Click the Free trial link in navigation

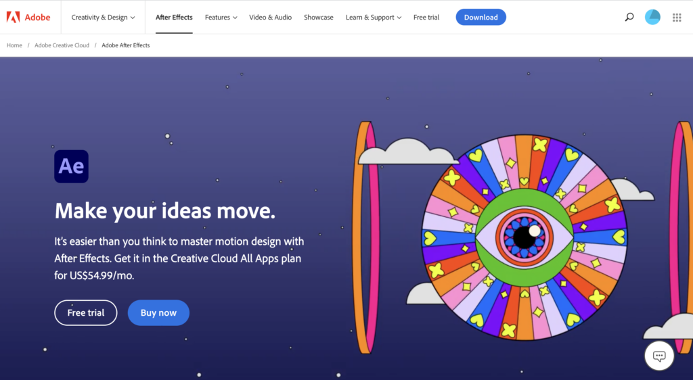tap(426, 17)
